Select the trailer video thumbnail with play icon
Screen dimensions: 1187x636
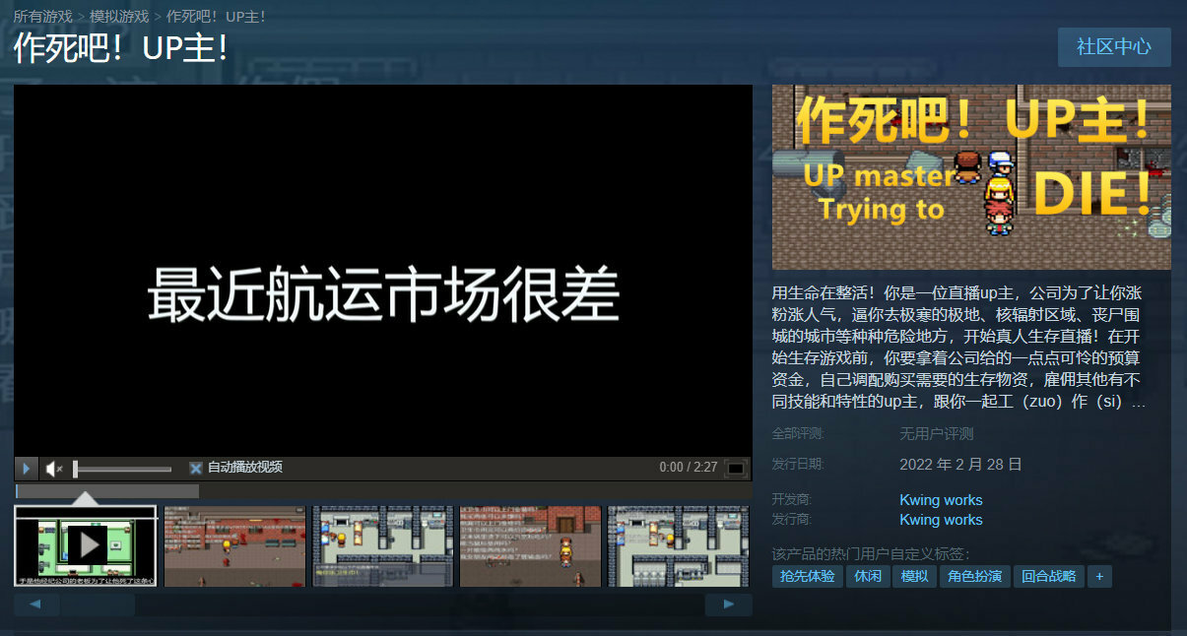coord(86,545)
